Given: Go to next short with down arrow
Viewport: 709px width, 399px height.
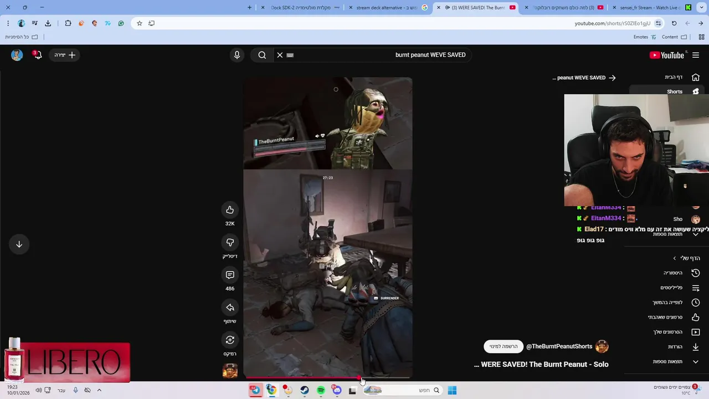Looking at the screenshot, I should (x=19, y=244).
